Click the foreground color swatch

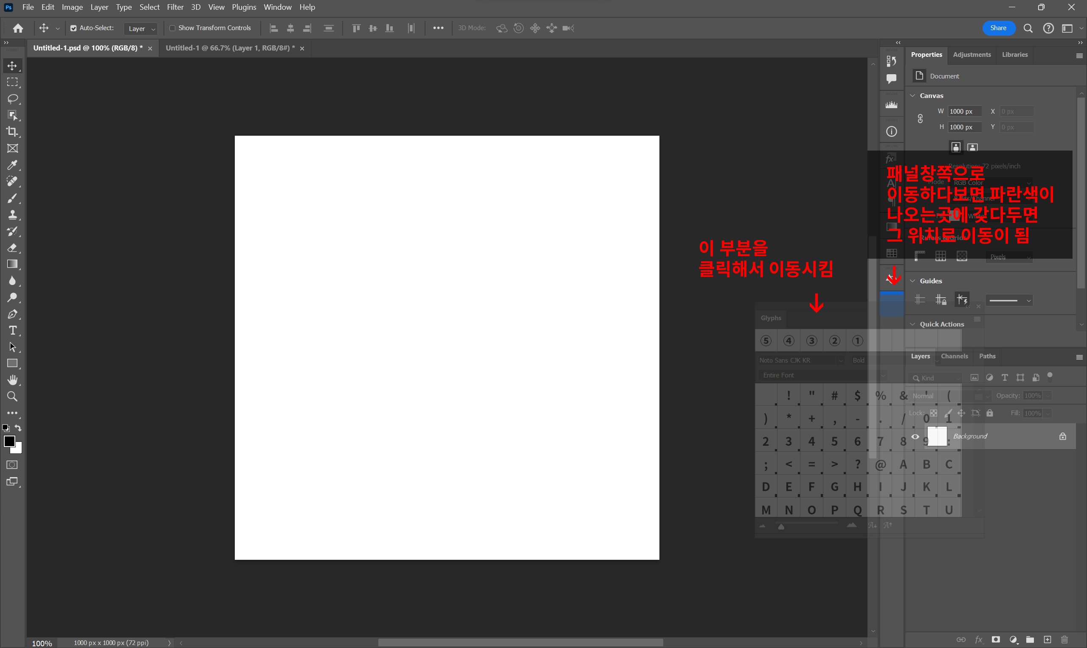9,441
